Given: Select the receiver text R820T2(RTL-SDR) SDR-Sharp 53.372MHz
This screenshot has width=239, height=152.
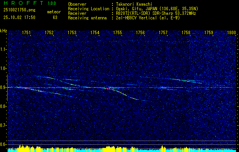Looking at the screenshot, I should [x=156, y=13].
